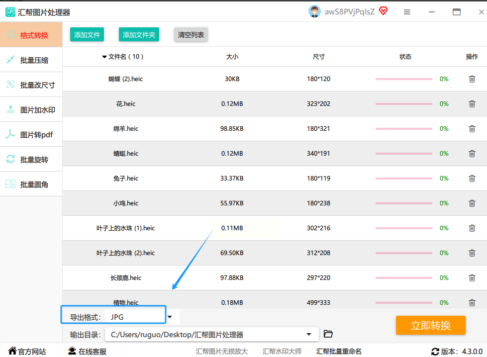Click size value 98.85KB

click(x=232, y=128)
